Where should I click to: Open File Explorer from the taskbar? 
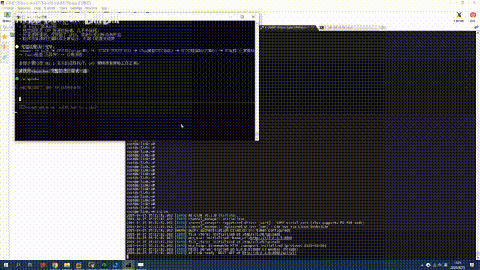pyautogui.click(x=67, y=265)
